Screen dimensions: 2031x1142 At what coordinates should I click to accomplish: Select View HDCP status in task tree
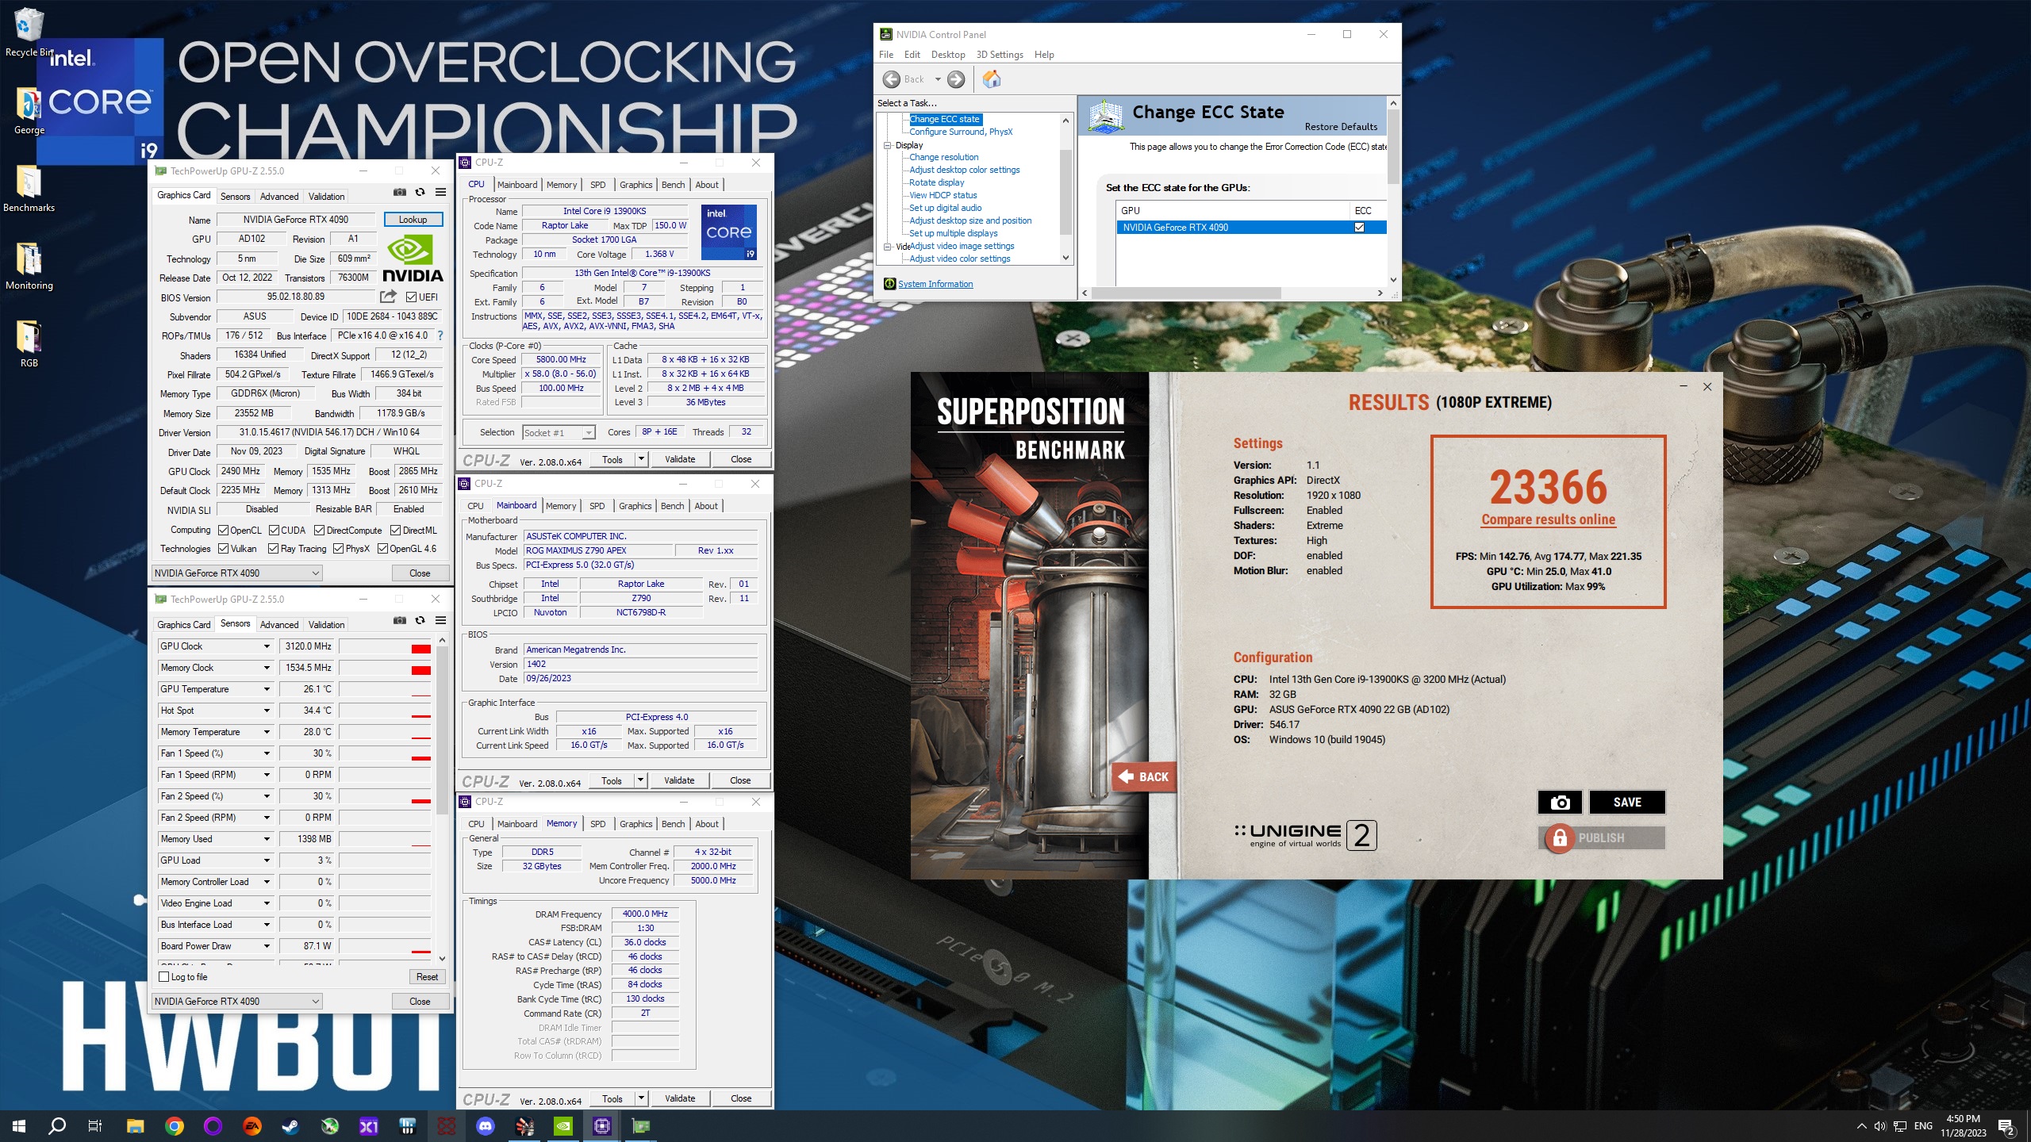click(943, 195)
